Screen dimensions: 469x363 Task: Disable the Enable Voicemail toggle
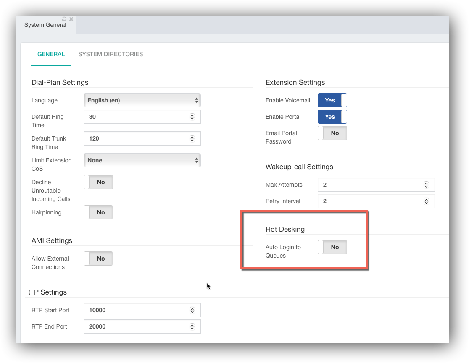(332, 100)
